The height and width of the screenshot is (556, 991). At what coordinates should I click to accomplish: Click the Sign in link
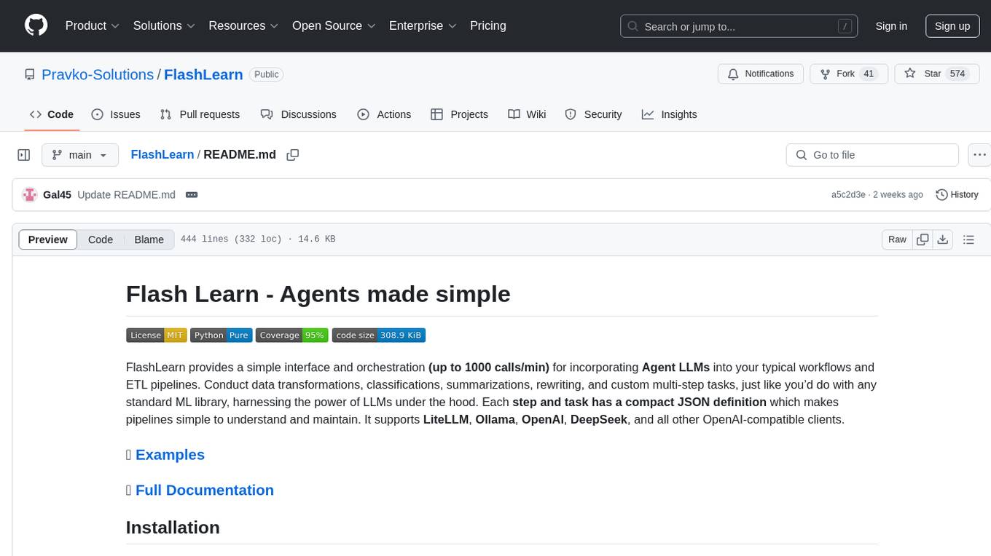[x=891, y=26]
